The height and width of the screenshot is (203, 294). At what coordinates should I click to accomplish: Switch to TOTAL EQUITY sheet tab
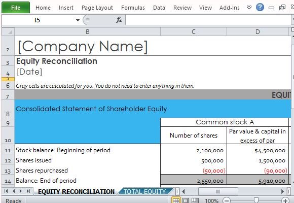pos(145,191)
